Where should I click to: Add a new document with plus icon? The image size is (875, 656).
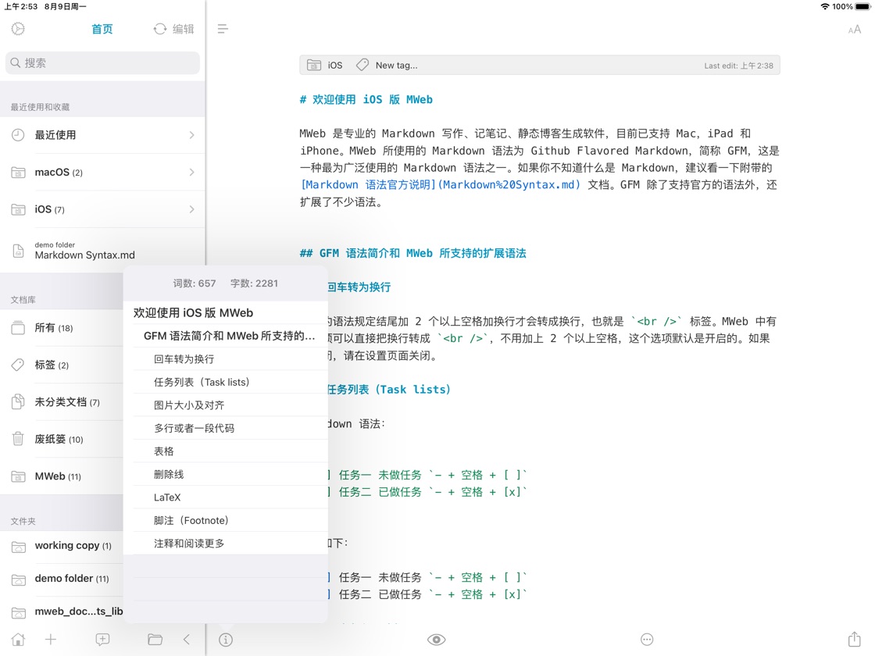pyautogui.click(x=51, y=640)
